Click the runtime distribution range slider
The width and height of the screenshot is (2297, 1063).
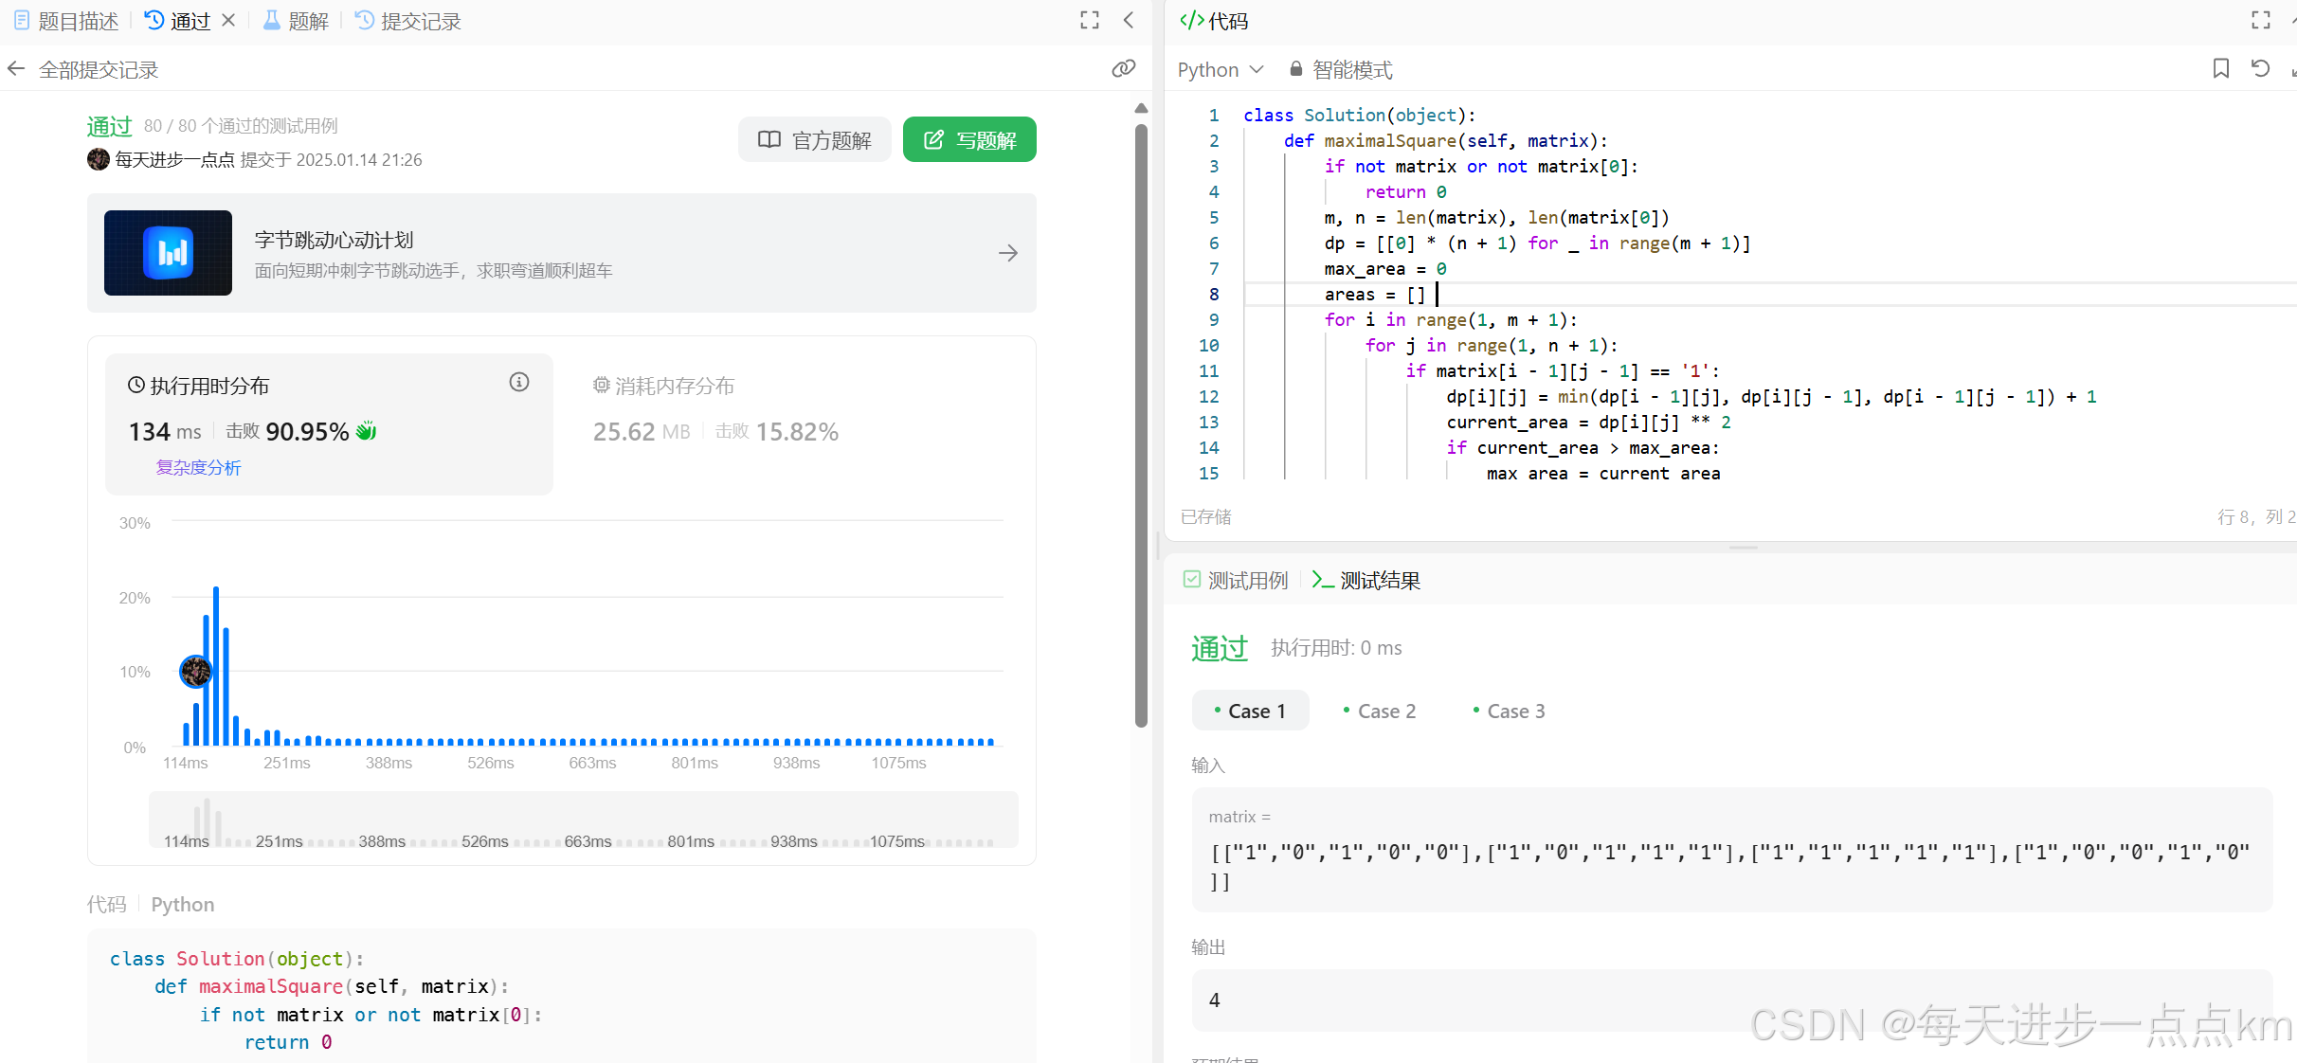click(583, 820)
